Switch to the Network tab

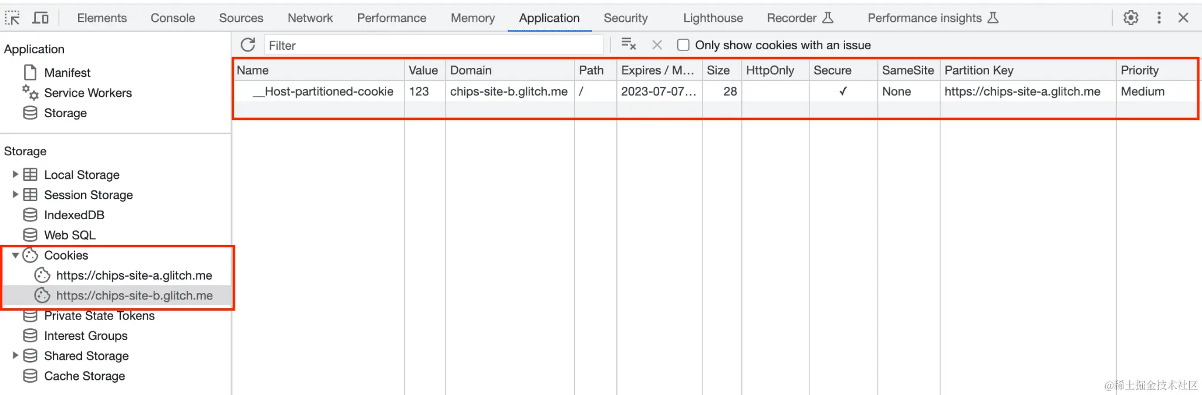[310, 18]
